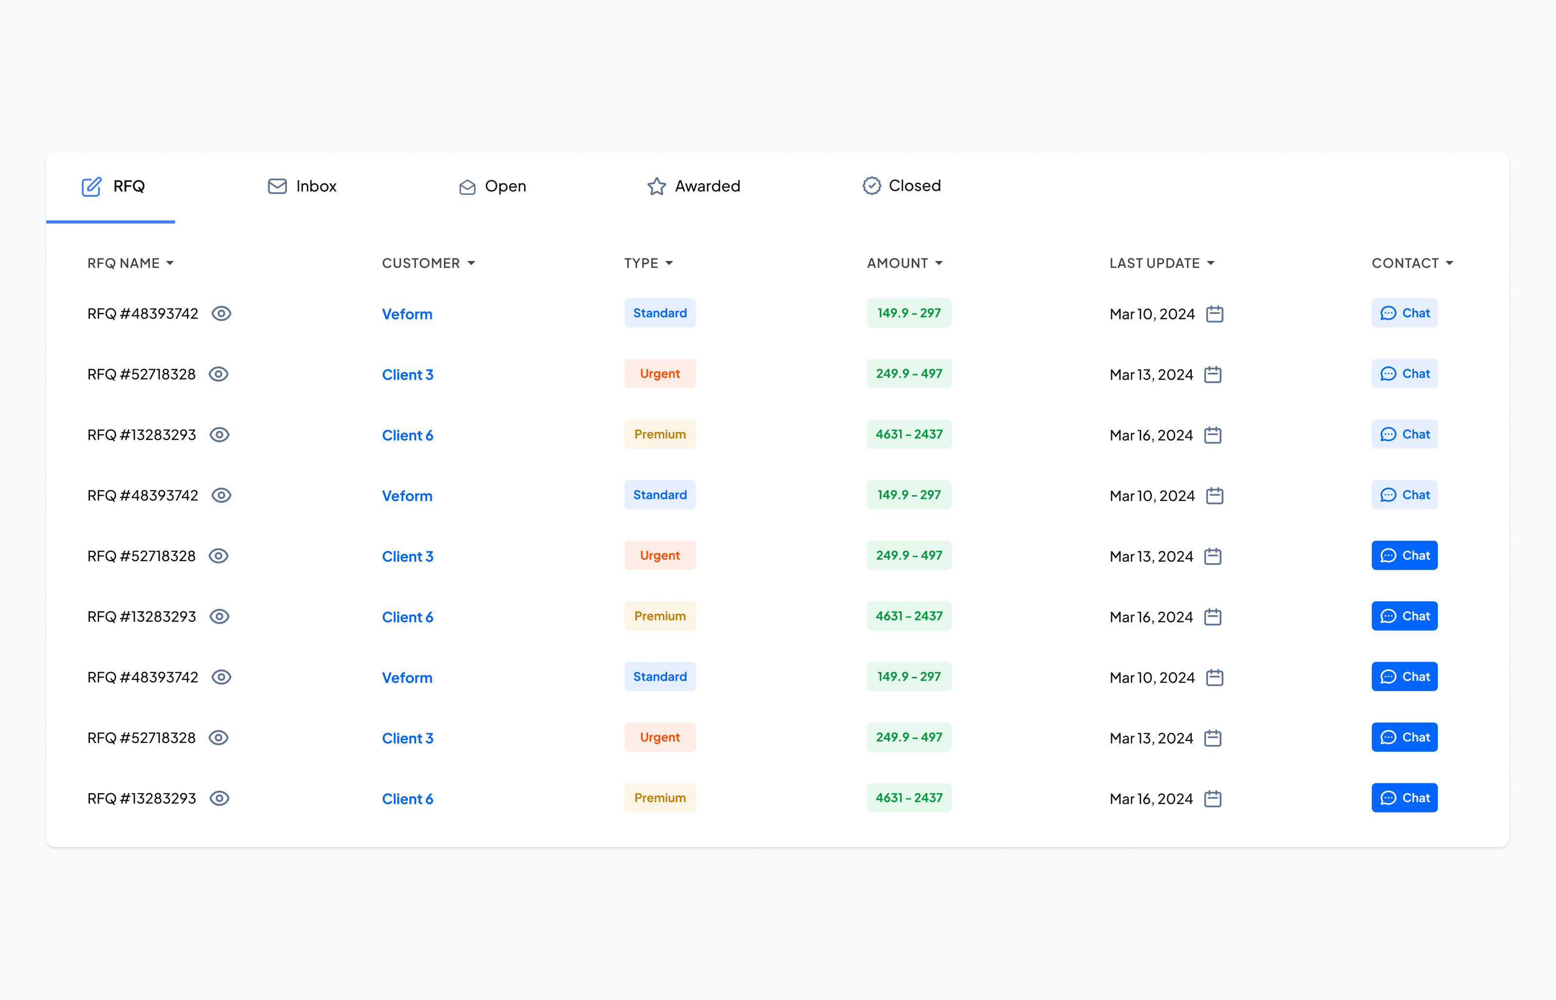Open the Veform customer link
This screenshot has width=1556, height=1000.
407,313
